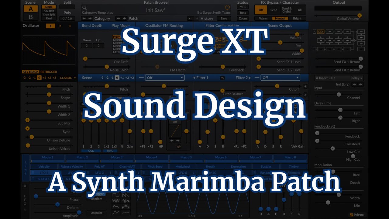Viewport: 389px width, 219px height.
Task: Select oscillator tab 3
Action: (69, 26)
